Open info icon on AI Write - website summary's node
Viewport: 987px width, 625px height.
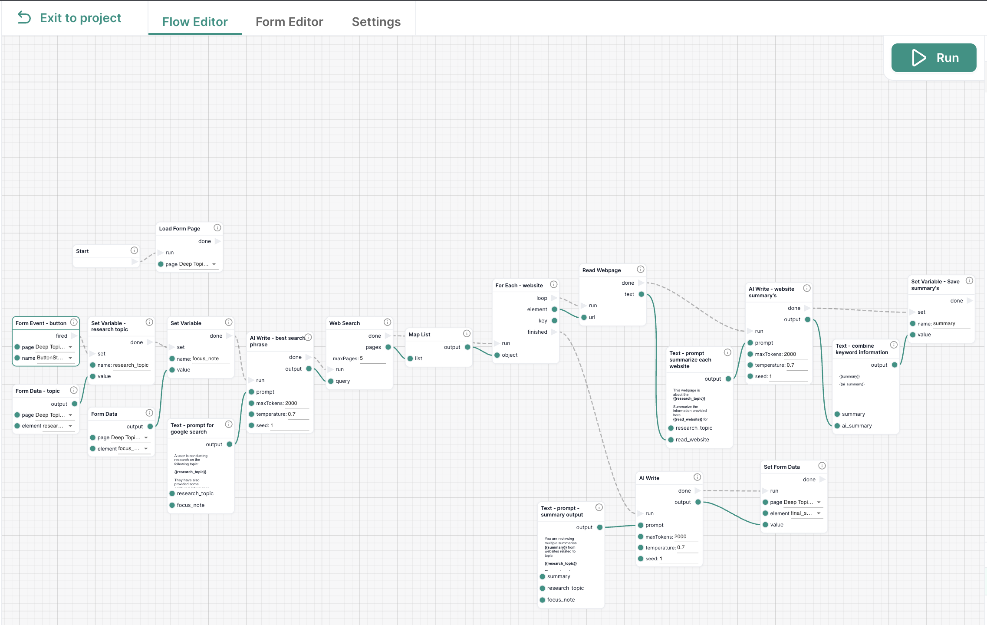click(x=807, y=288)
